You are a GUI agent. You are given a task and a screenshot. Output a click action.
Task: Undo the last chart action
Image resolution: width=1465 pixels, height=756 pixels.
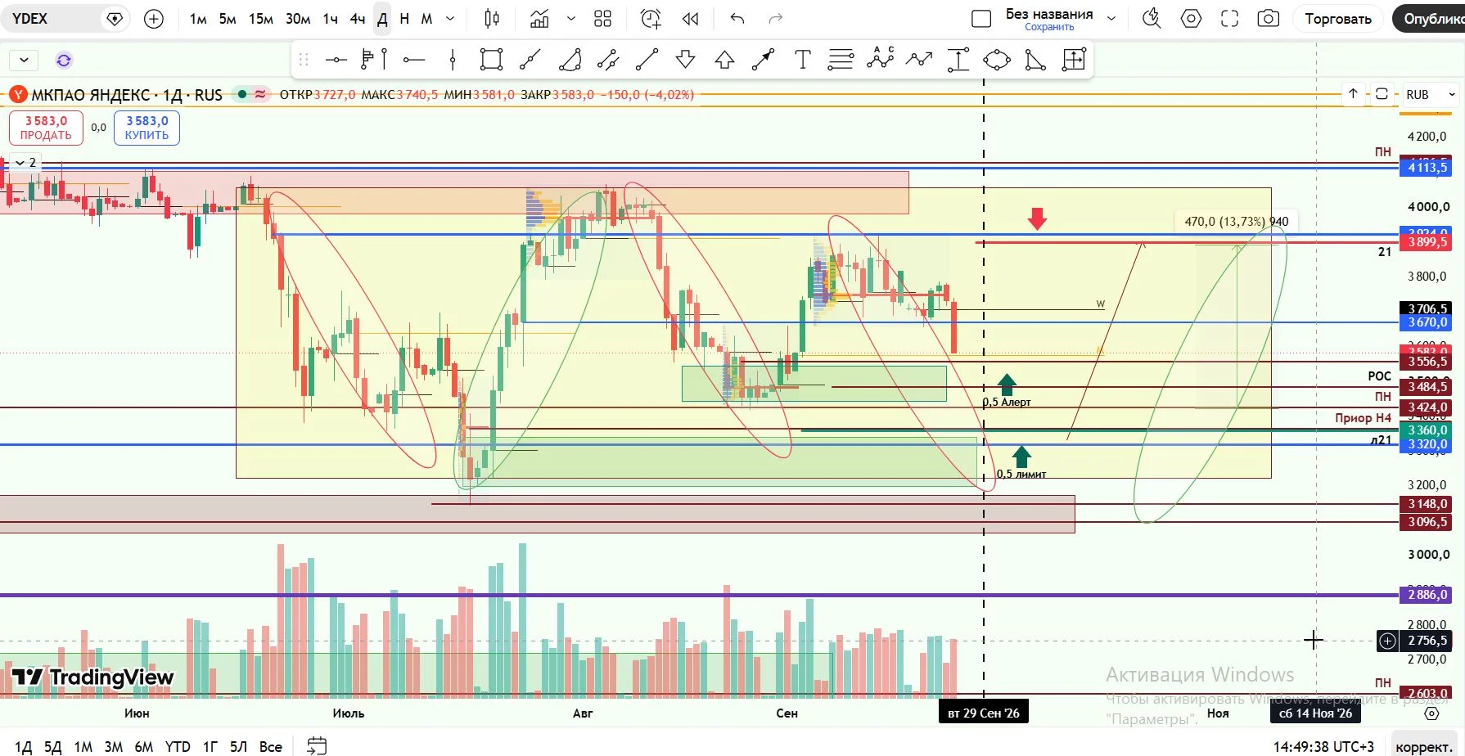[x=737, y=19]
